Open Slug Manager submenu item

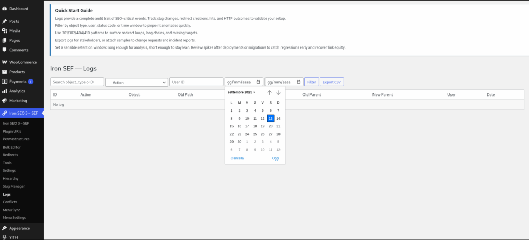[x=13, y=186]
